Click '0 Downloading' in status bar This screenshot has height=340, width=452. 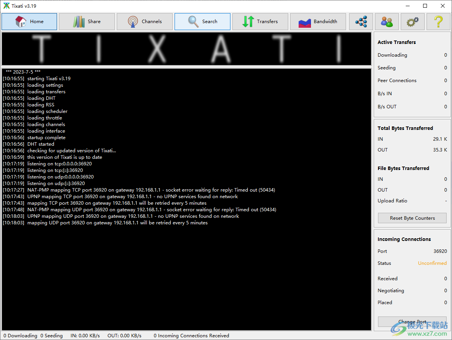pyautogui.click(x=20, y=335)
